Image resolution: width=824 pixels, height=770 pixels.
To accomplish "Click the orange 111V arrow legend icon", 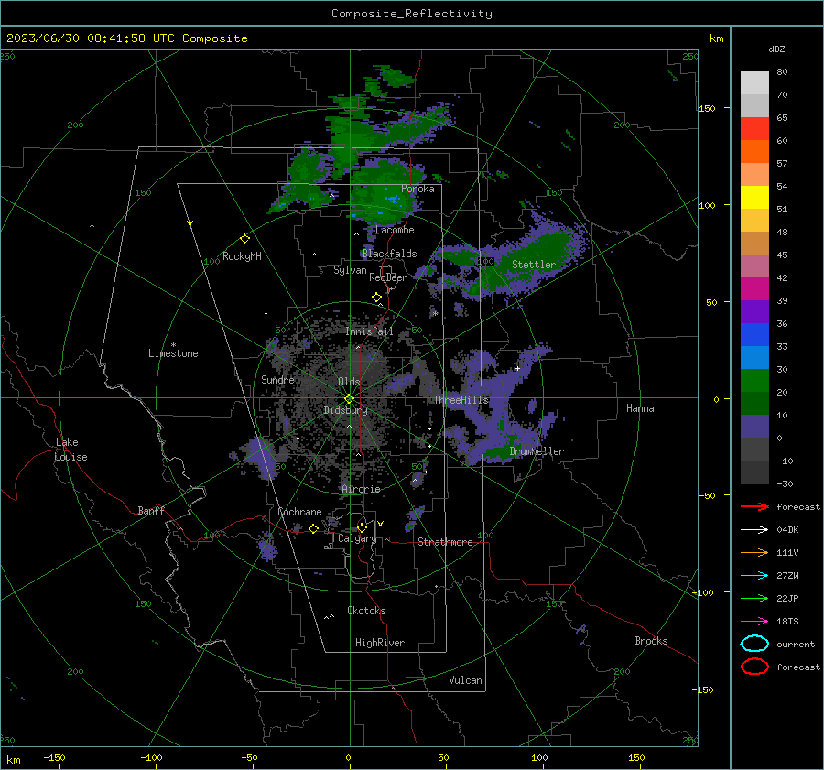I will tap(754, 552).
